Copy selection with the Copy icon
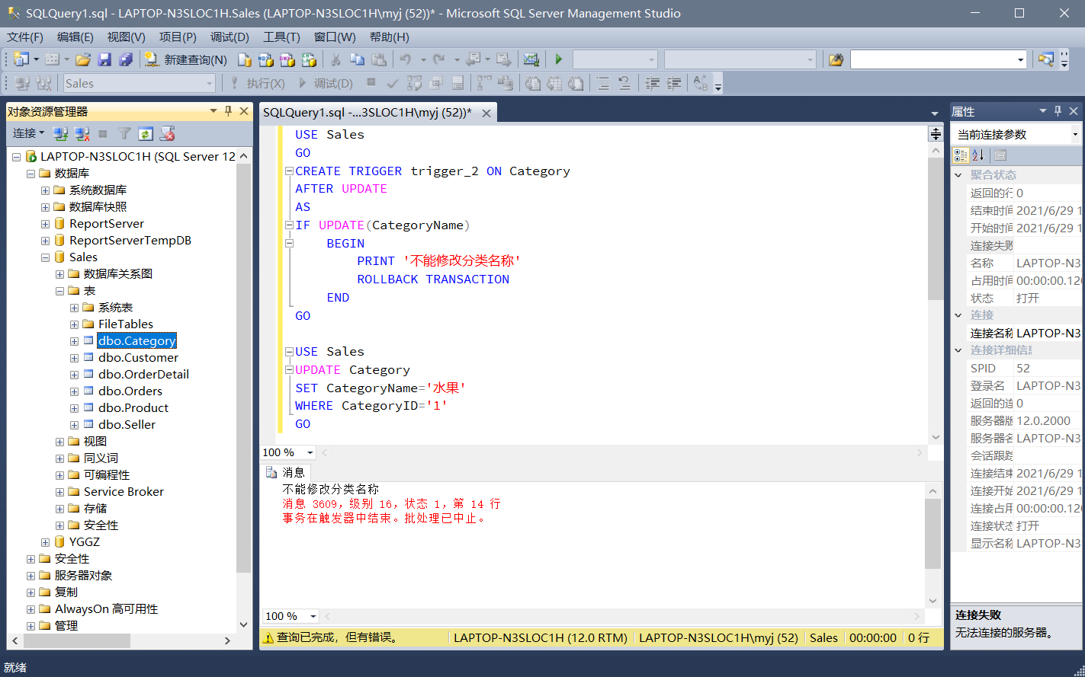This screenshot has width=1085, height=677. click(357, 59)
